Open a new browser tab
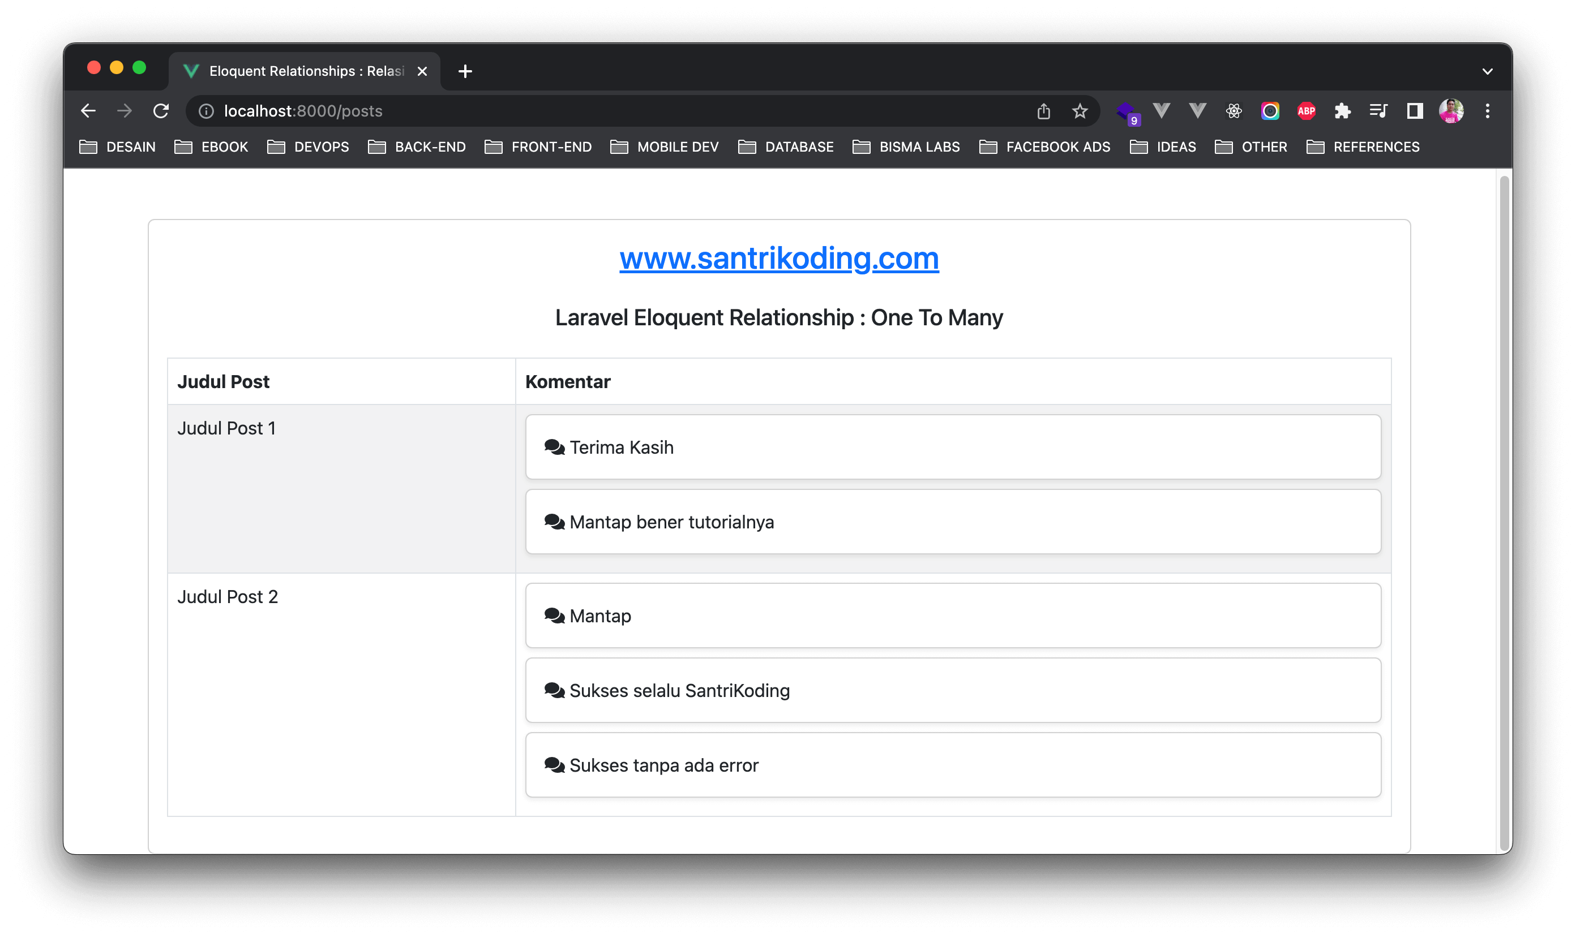This screenshot has width=1576, height=938. coord(465,71)
